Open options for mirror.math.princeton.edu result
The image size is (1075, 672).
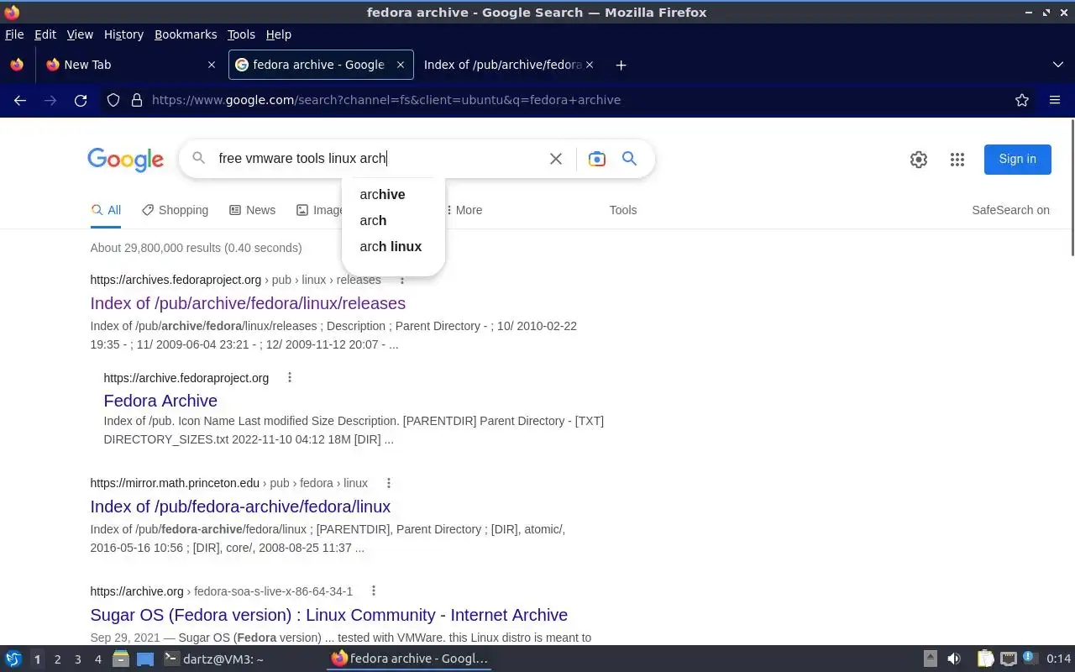[389, 483]
